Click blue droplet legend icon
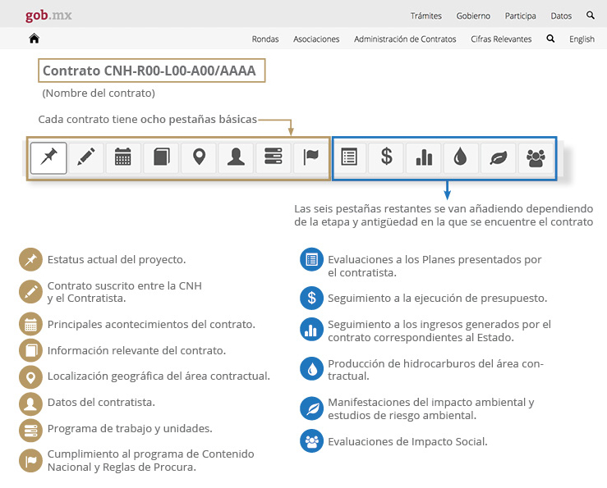This screenshot has width=607, height=488. (311, 369)
